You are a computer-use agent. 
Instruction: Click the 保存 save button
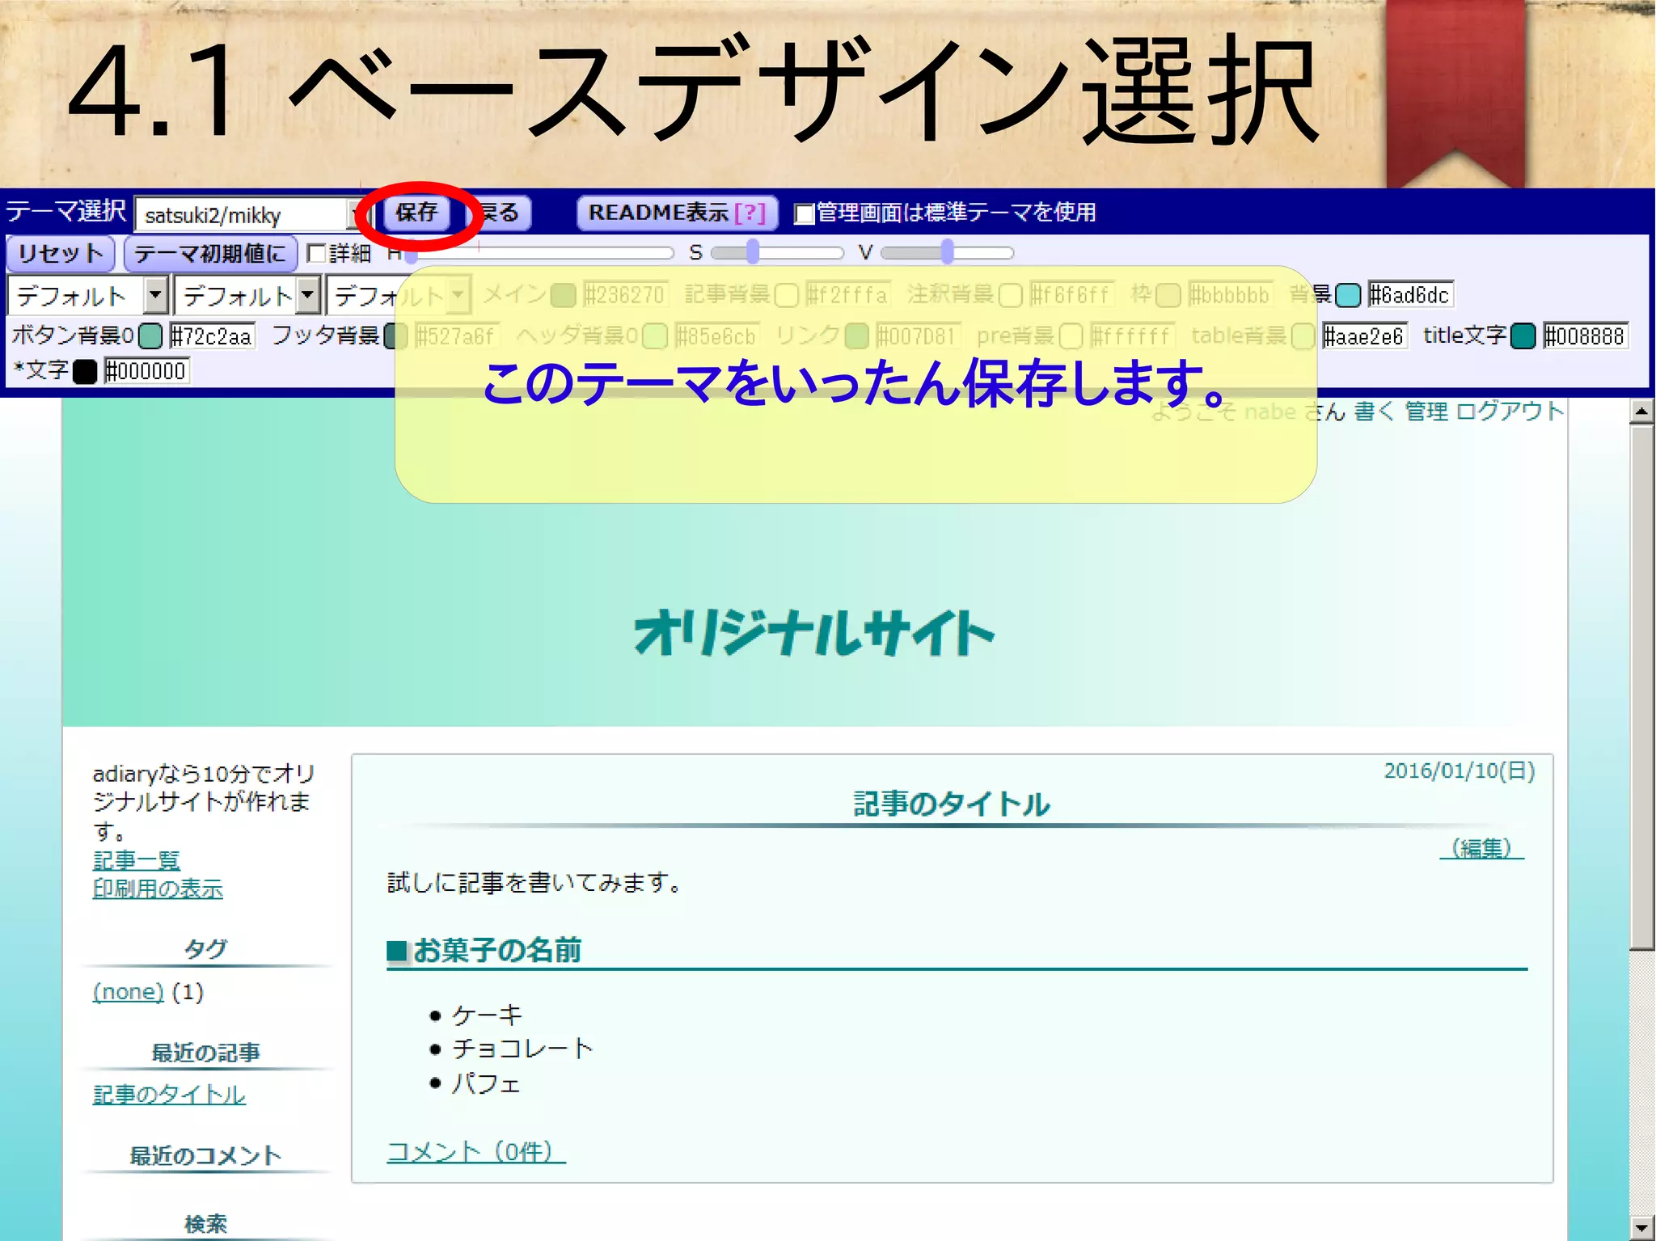416,213
